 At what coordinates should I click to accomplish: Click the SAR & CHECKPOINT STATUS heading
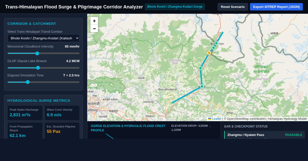[x=246, y=126]
